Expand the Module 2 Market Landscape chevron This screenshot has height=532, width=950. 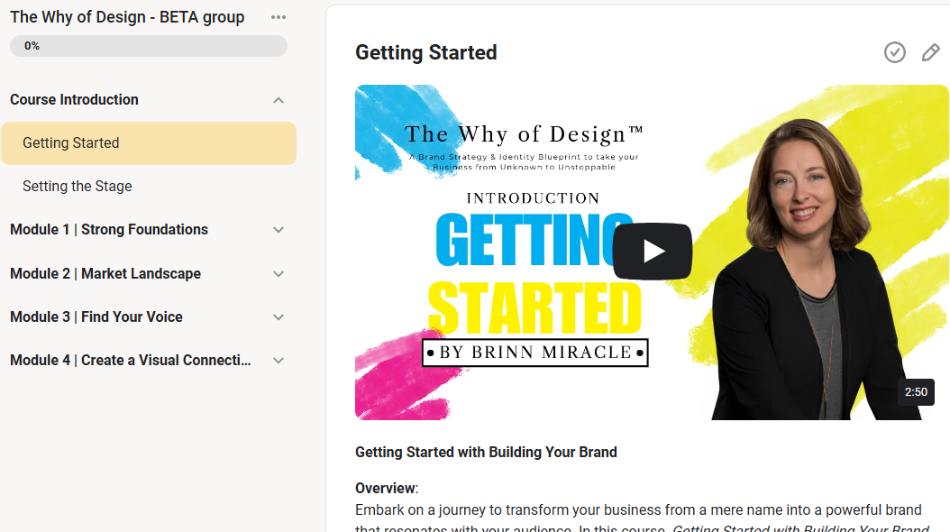[x=279, y=274]
